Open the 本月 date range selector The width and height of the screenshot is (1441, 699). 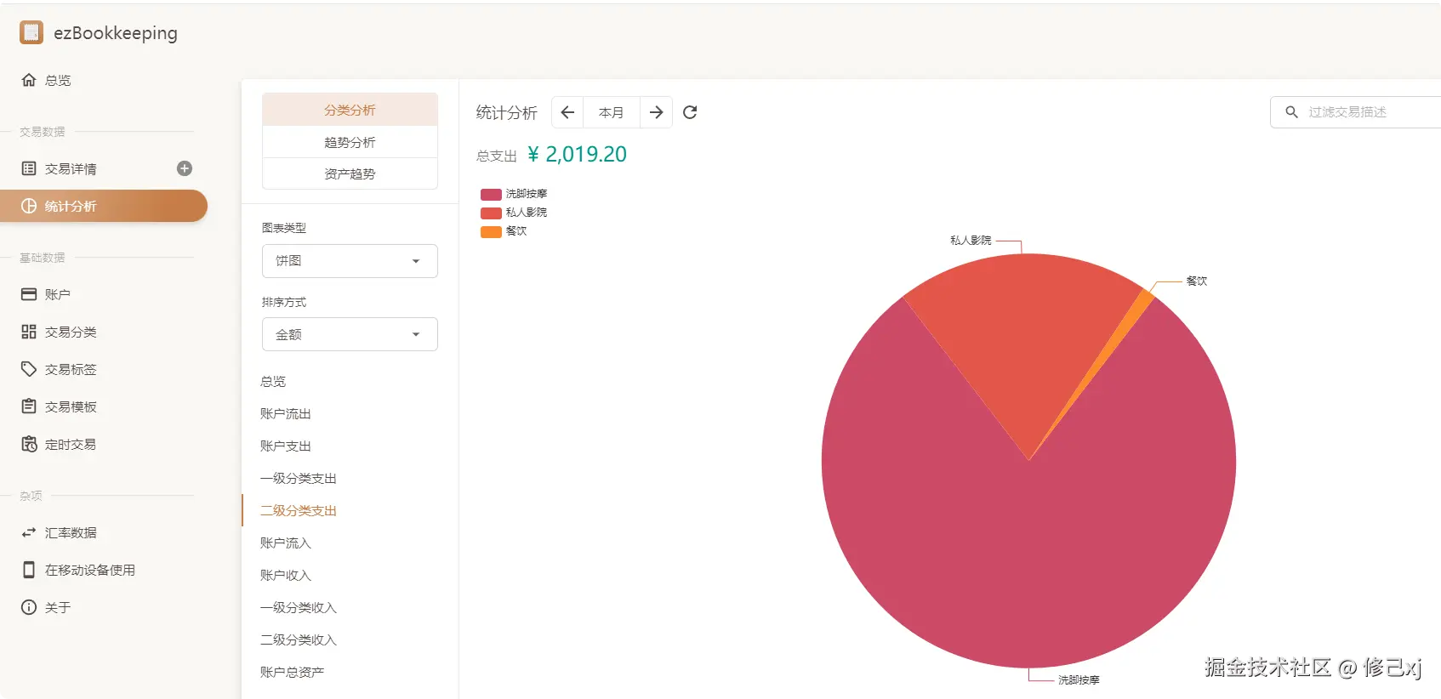612,112
